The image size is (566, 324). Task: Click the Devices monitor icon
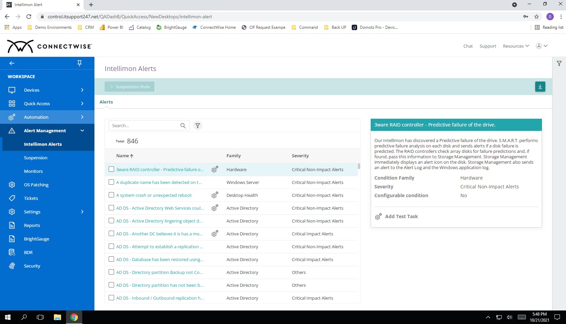tap(12, 90)
